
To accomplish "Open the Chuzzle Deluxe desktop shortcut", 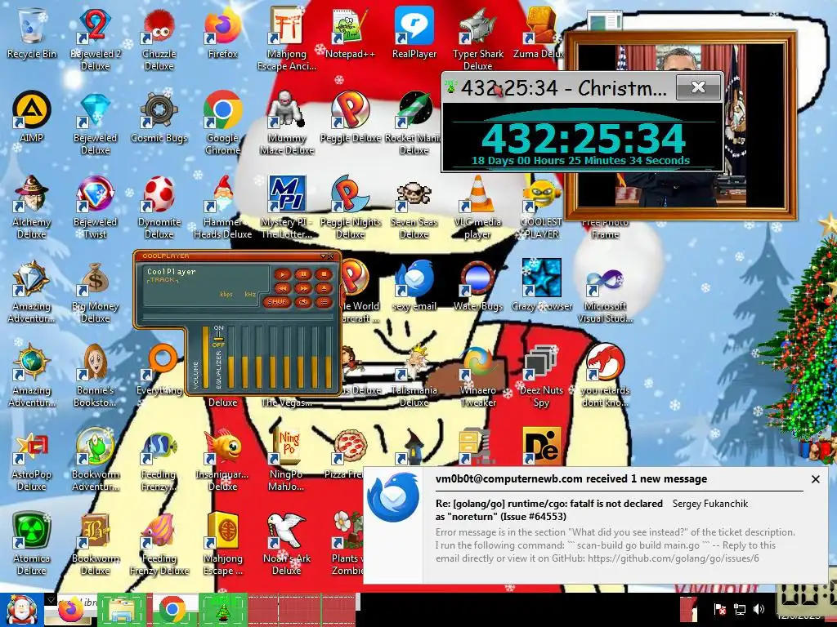I will 159,38.
